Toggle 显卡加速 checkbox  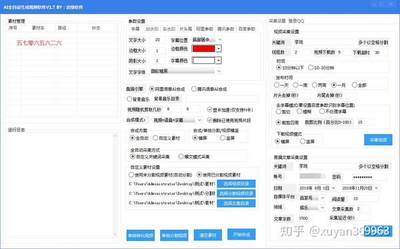point(230,110)
